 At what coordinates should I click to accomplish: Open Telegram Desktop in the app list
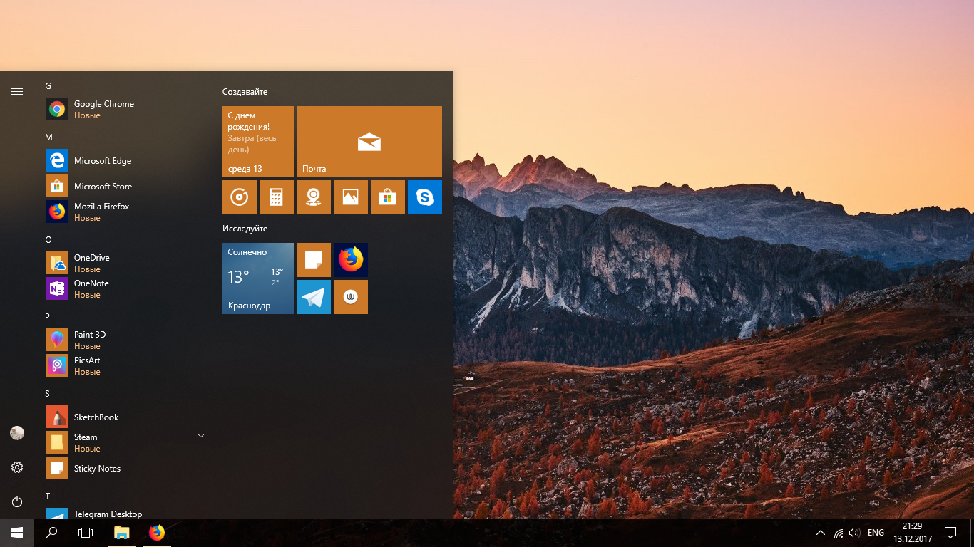coord(125,513)
